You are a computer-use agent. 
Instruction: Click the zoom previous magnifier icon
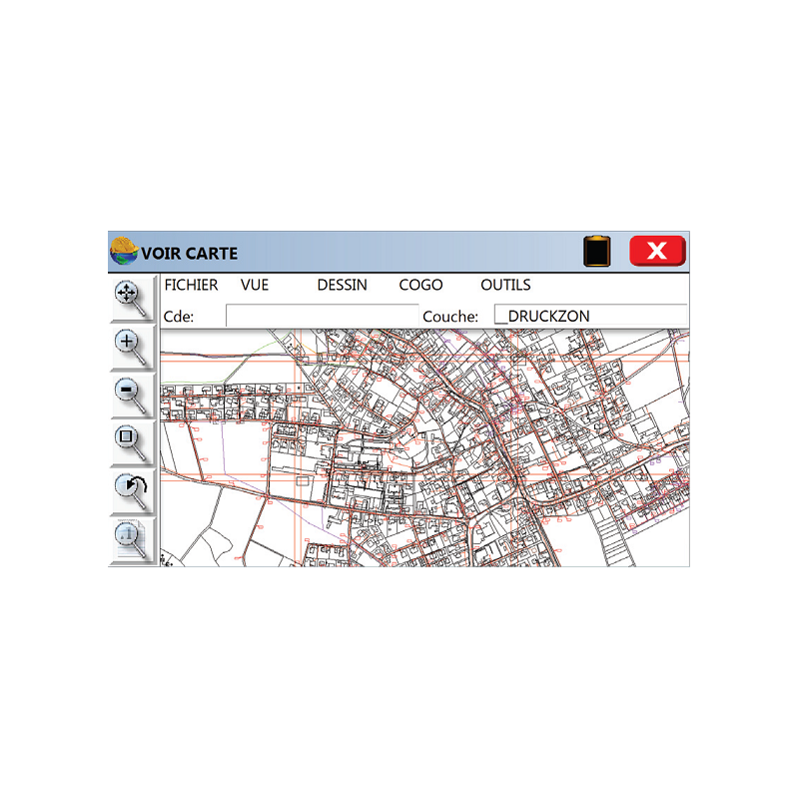pos(132,491)
